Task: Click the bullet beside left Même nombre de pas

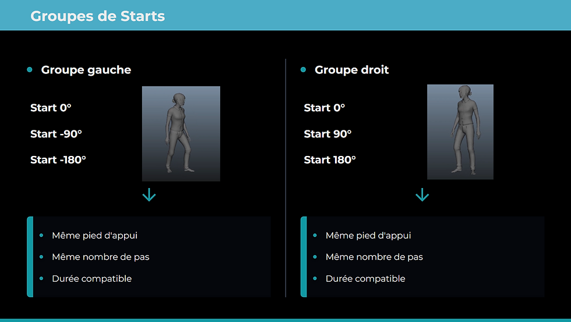Action: coord(41,257)
